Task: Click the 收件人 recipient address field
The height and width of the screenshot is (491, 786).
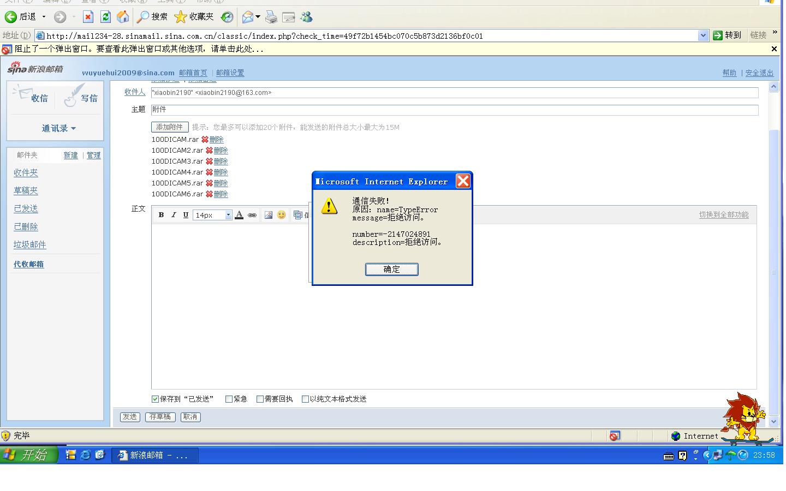Action: click(455, 93)
